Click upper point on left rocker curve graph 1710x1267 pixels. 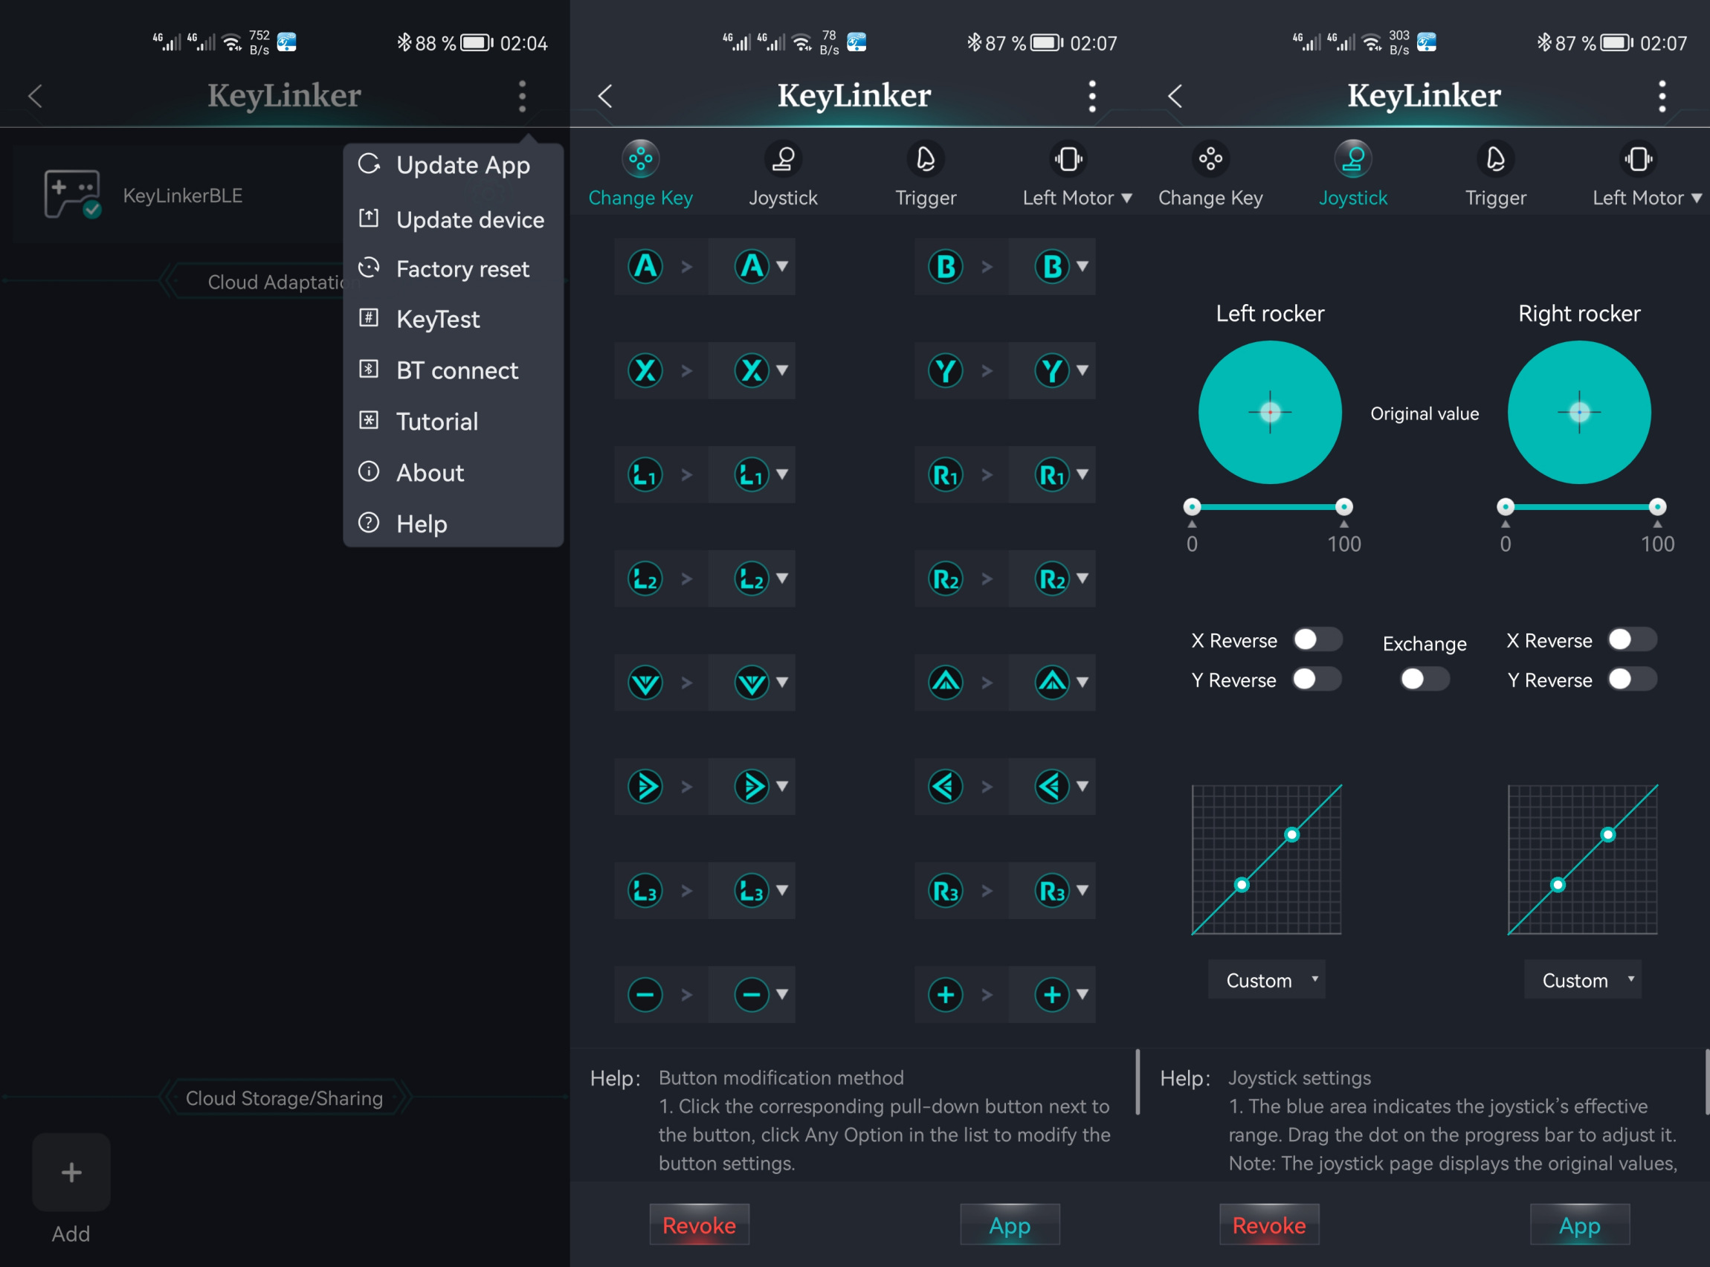[1291, 834]
